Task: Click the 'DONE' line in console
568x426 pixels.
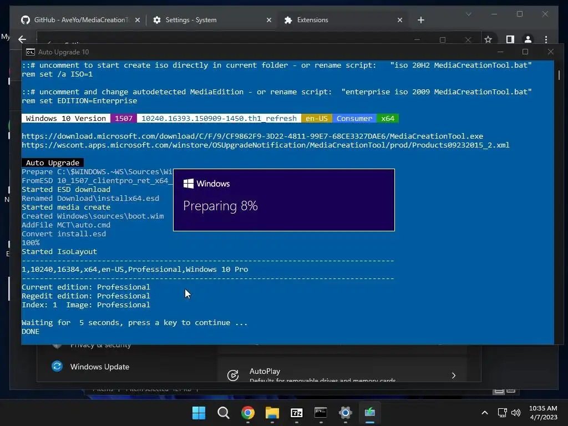Action: coord(31,332)
